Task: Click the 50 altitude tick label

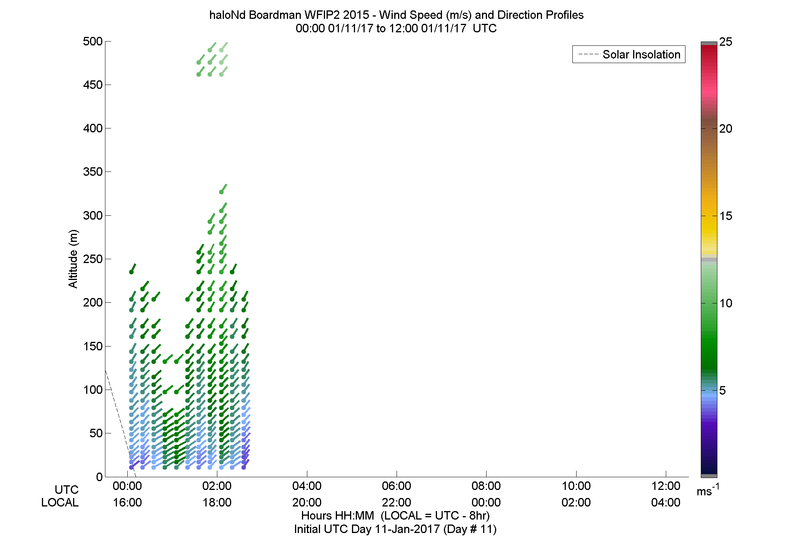Action: pos(96,433)
